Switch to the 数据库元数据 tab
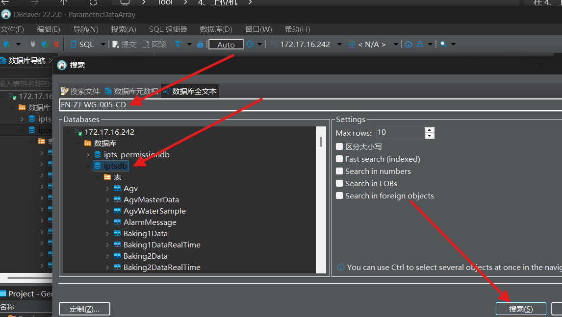The height and width of the screenshot is (317, 562). pos(131,91)
